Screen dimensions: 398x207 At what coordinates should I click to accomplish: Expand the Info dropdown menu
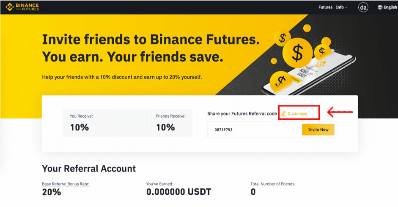341,7
